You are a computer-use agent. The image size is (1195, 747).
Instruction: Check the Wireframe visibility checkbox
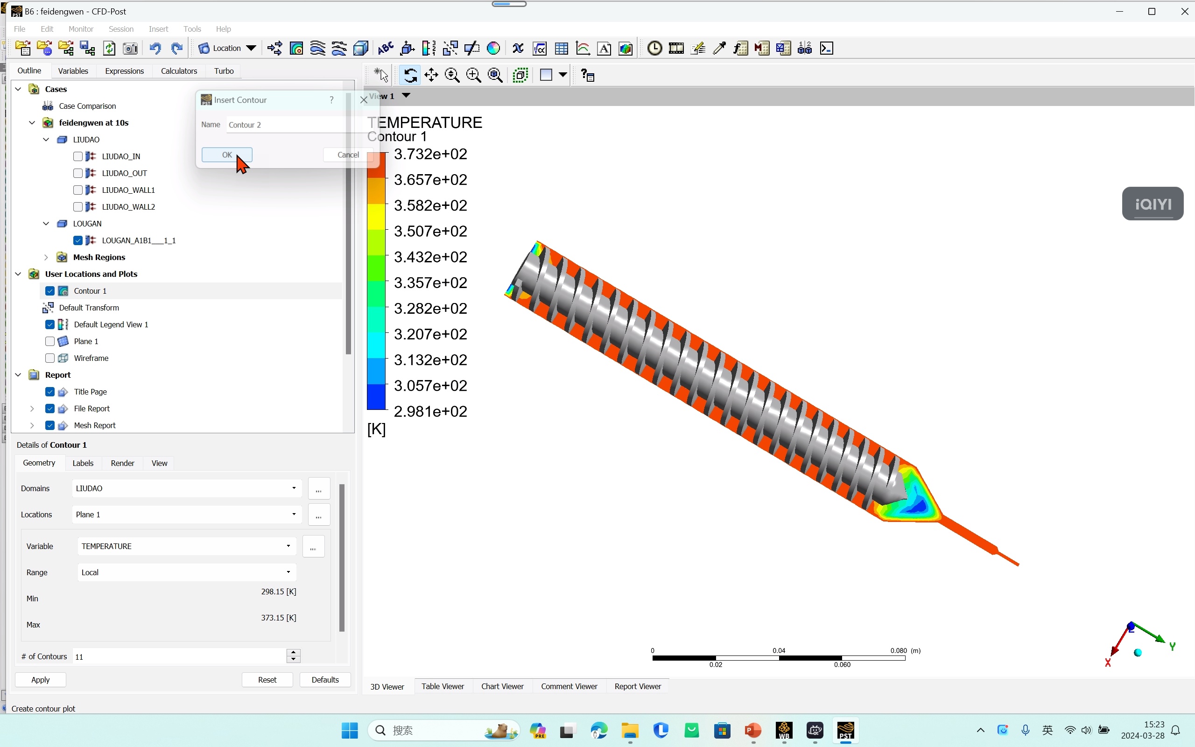(x=50, y=358)
